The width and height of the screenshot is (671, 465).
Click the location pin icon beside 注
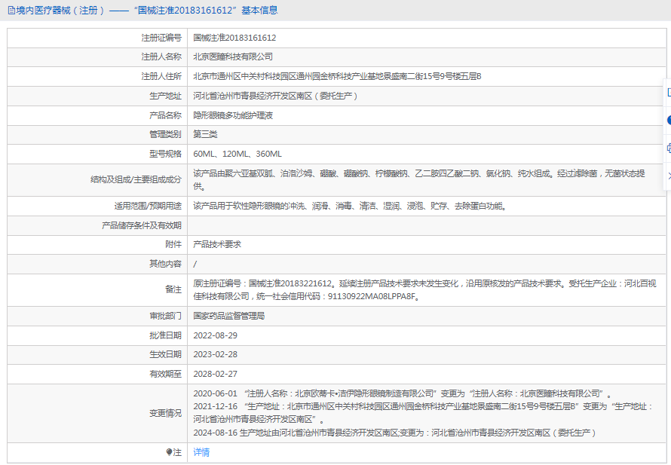click(x=169, y=452)
